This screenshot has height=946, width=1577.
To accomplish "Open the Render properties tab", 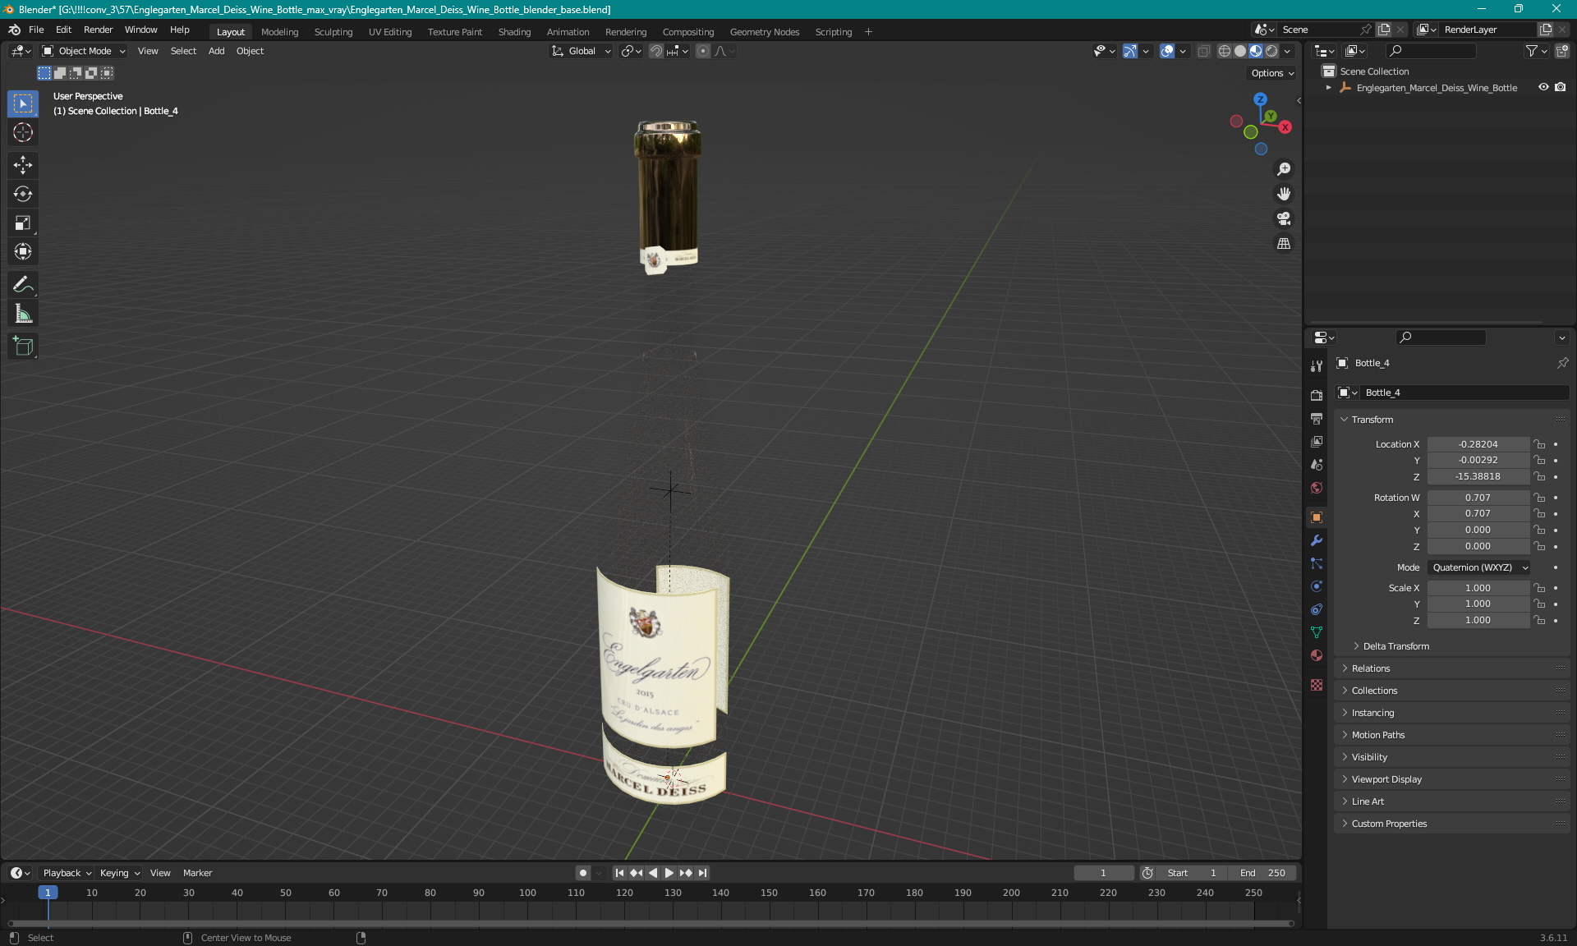I will (x=1317, y=395).
